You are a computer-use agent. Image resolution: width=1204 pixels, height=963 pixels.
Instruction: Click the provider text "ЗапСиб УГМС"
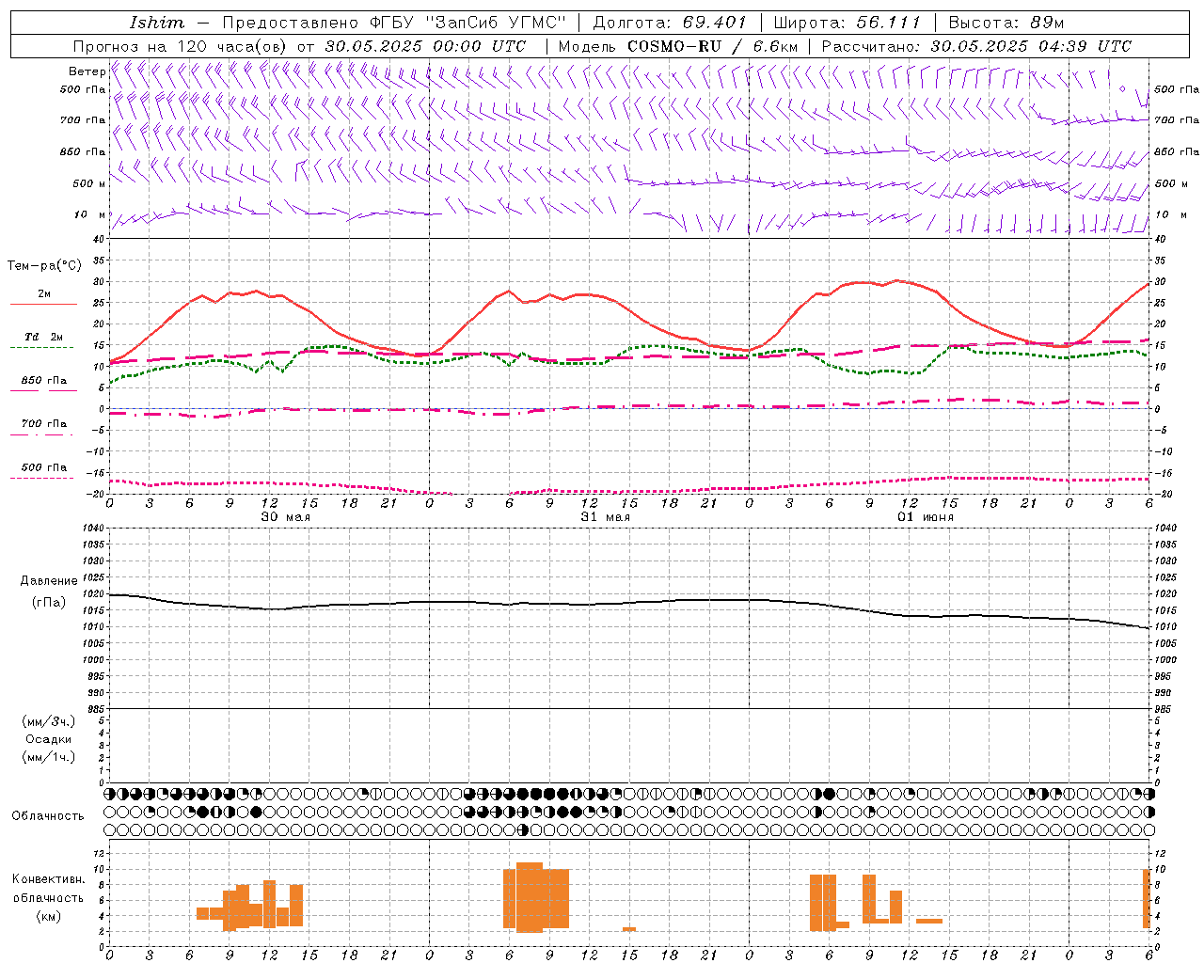497,23
